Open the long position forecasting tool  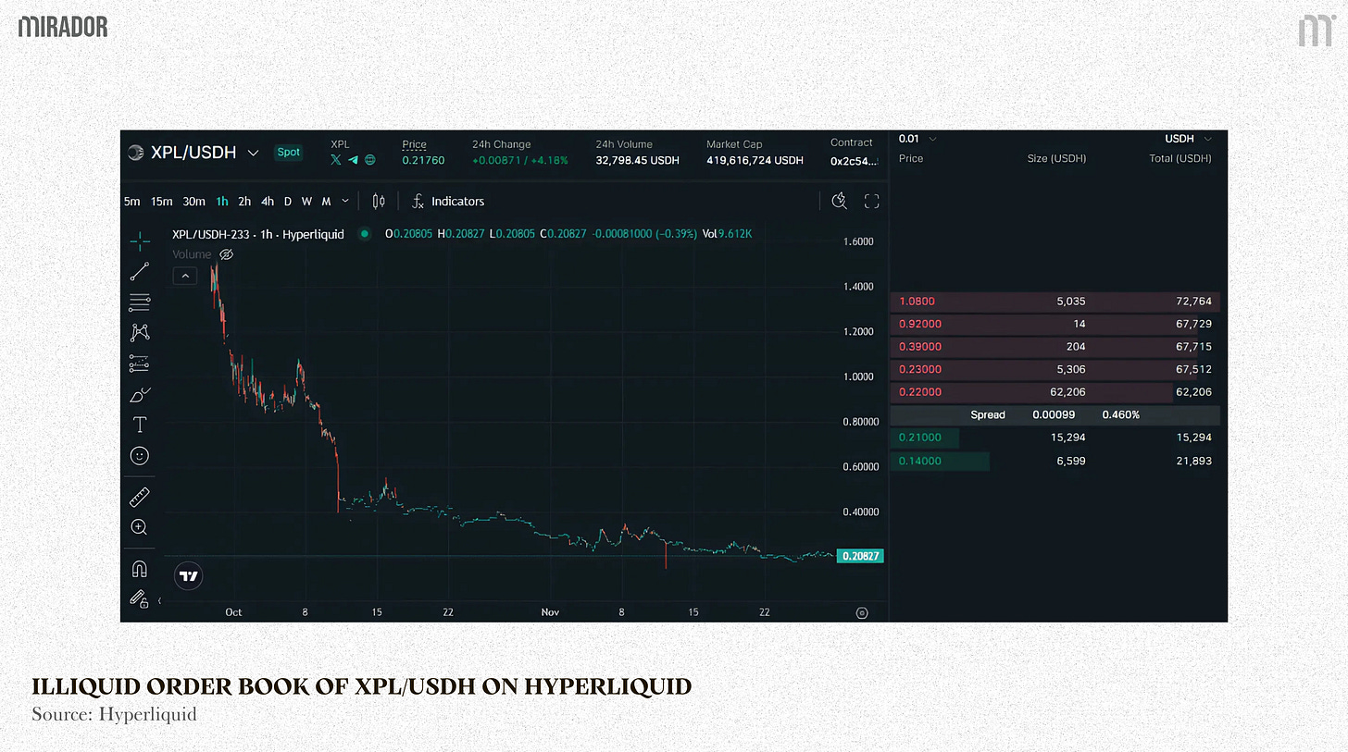tap(140, 363)
